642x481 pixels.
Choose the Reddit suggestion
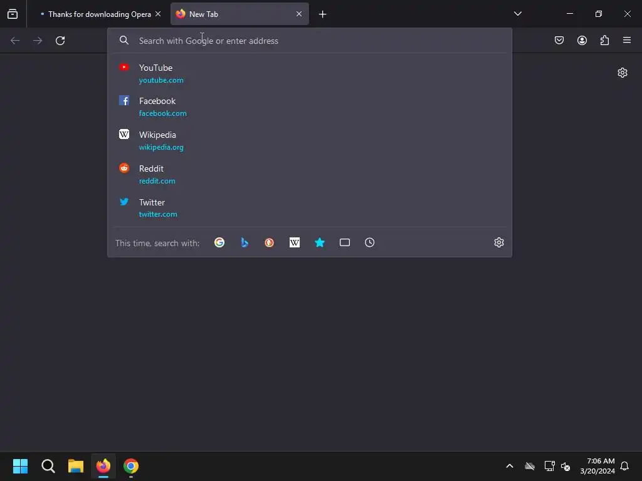click(x=310, y=174)
